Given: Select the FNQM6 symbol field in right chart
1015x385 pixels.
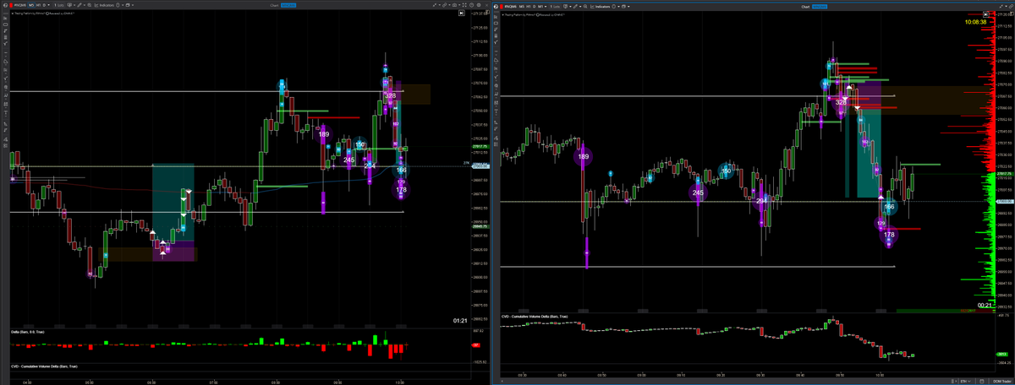Looking at the screenshot, I should point(511,7).
